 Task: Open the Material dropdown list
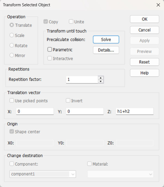coord(121,174)
